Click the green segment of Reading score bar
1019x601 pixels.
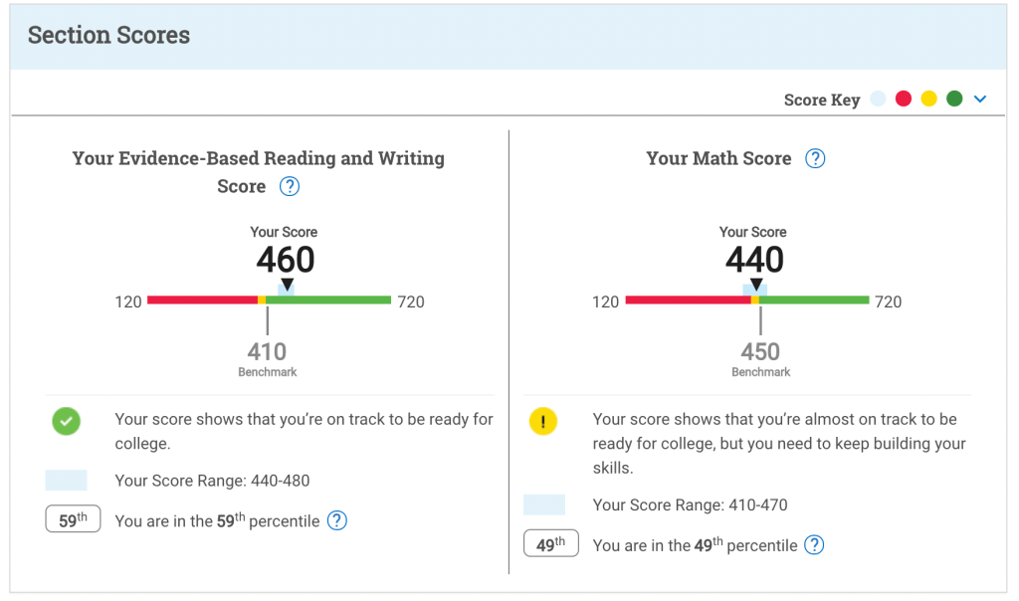pos(338,300)
